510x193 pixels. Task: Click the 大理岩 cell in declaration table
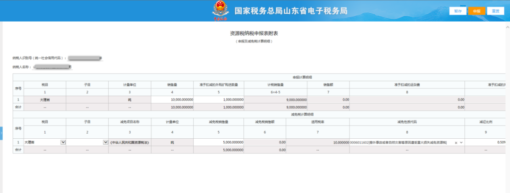coord(45,100)
